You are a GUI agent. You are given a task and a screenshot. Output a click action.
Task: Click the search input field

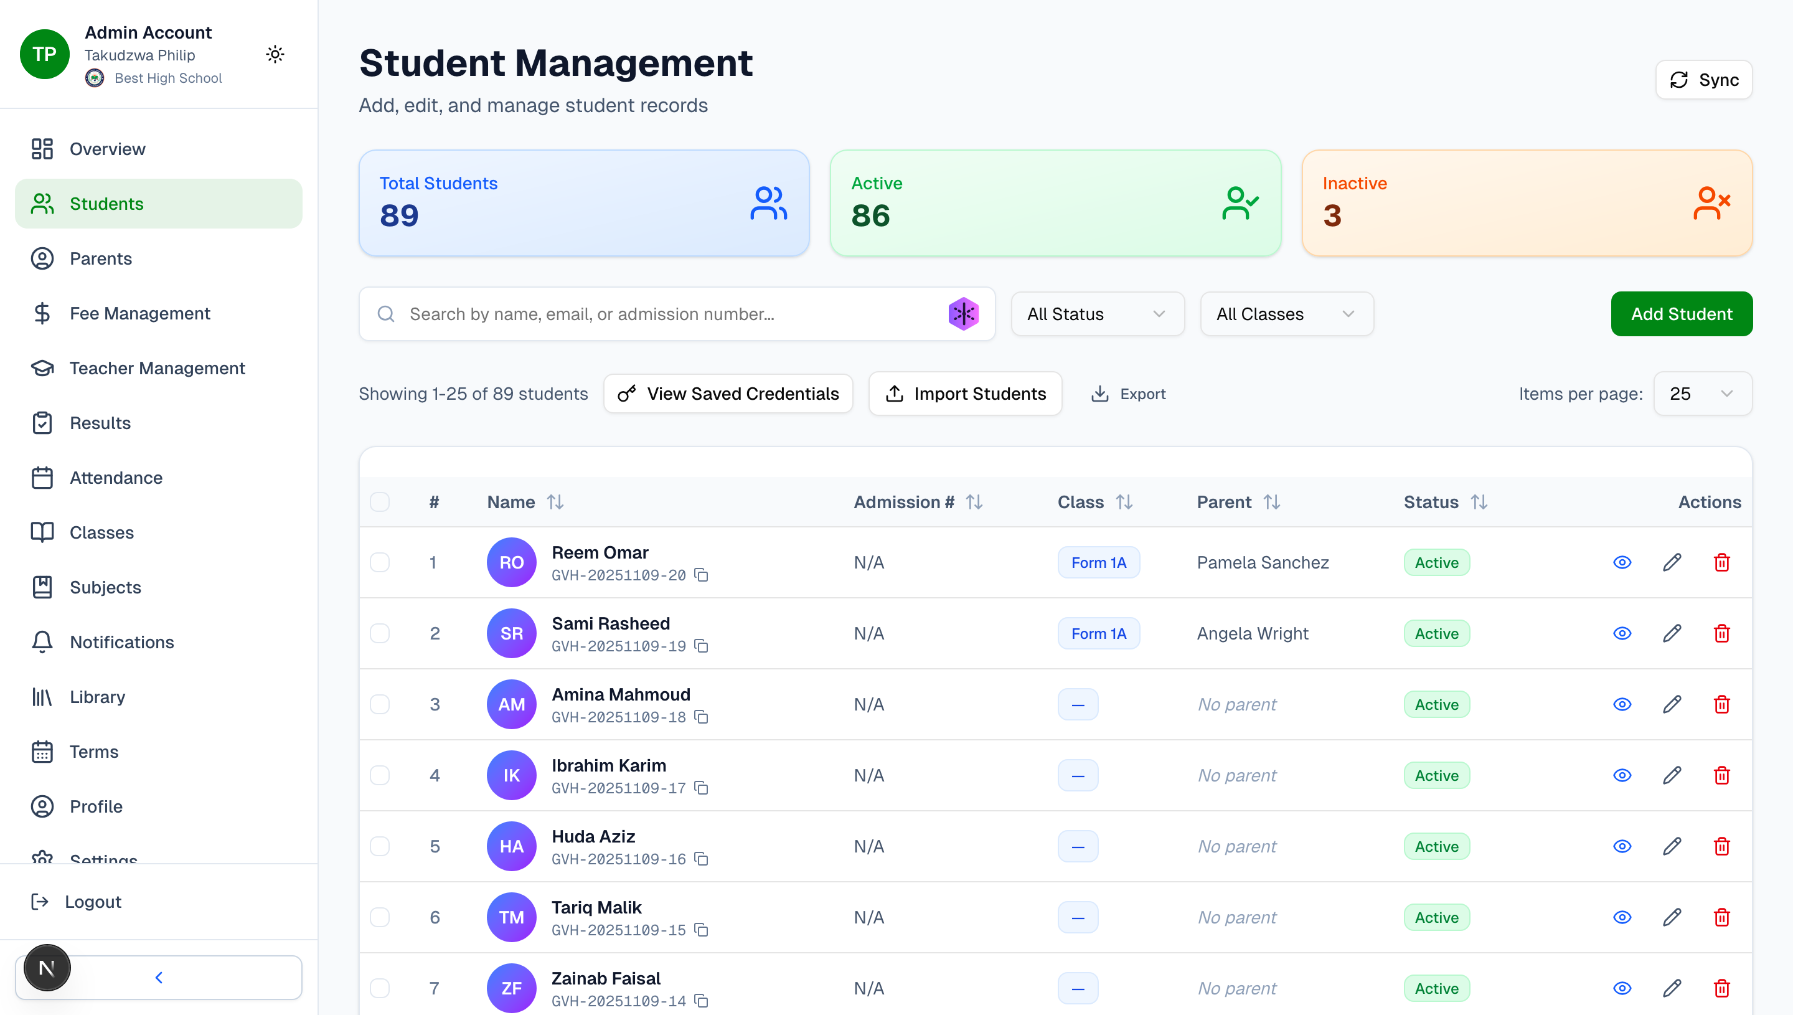point(662,314)
